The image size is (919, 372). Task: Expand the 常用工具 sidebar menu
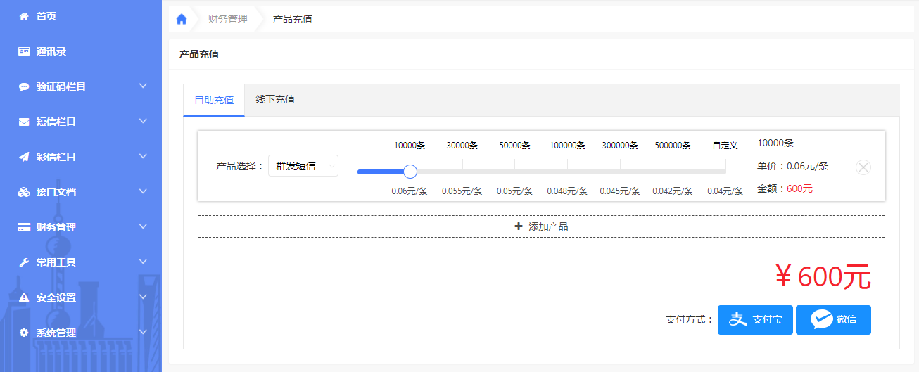click(x=81, y=262)
